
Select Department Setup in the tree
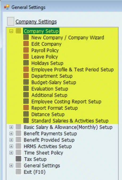pyautogui.click(x=52, y=76)
